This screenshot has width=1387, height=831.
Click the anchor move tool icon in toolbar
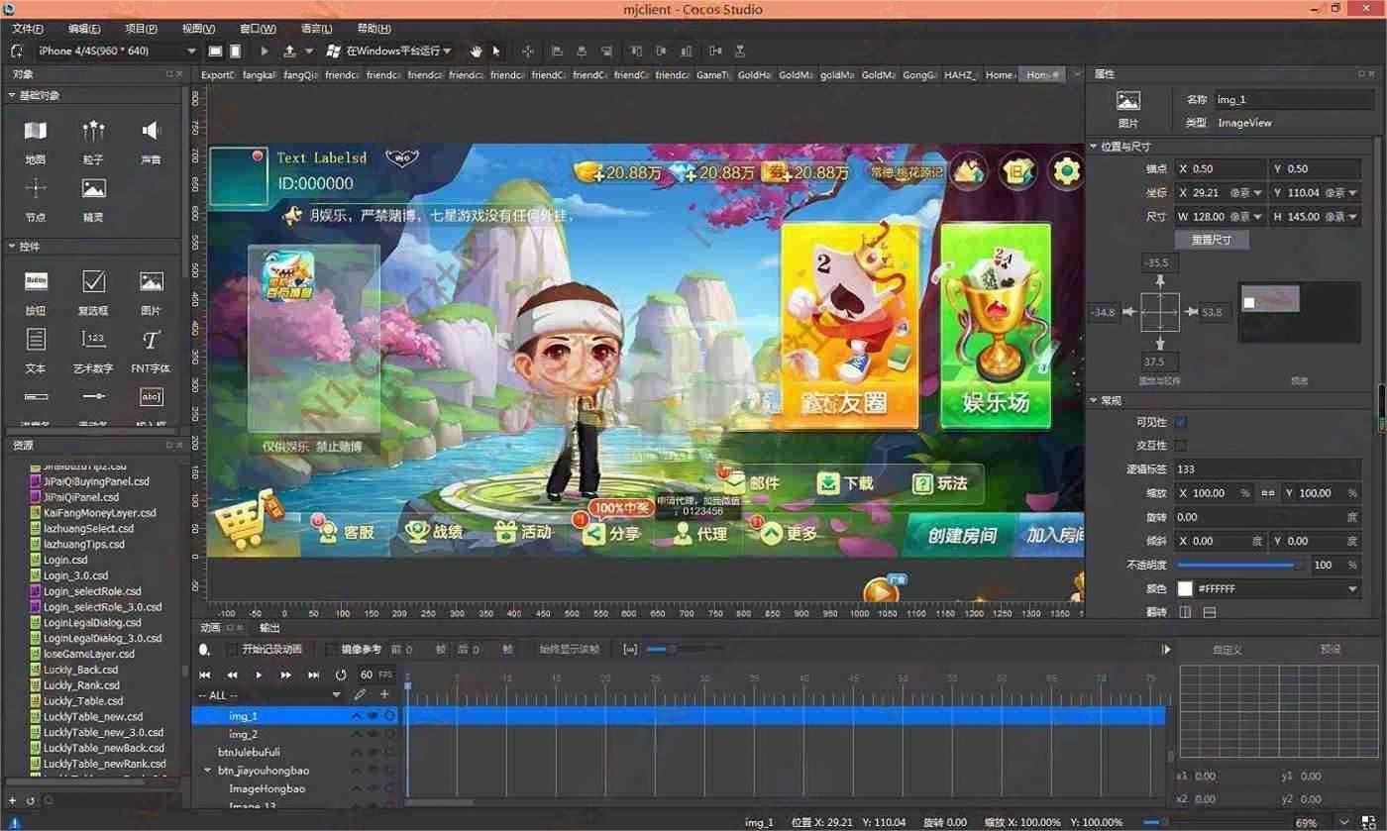tap(527, 51)
